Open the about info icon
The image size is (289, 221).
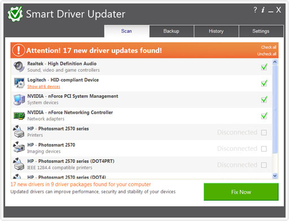(x=263, y=10)
